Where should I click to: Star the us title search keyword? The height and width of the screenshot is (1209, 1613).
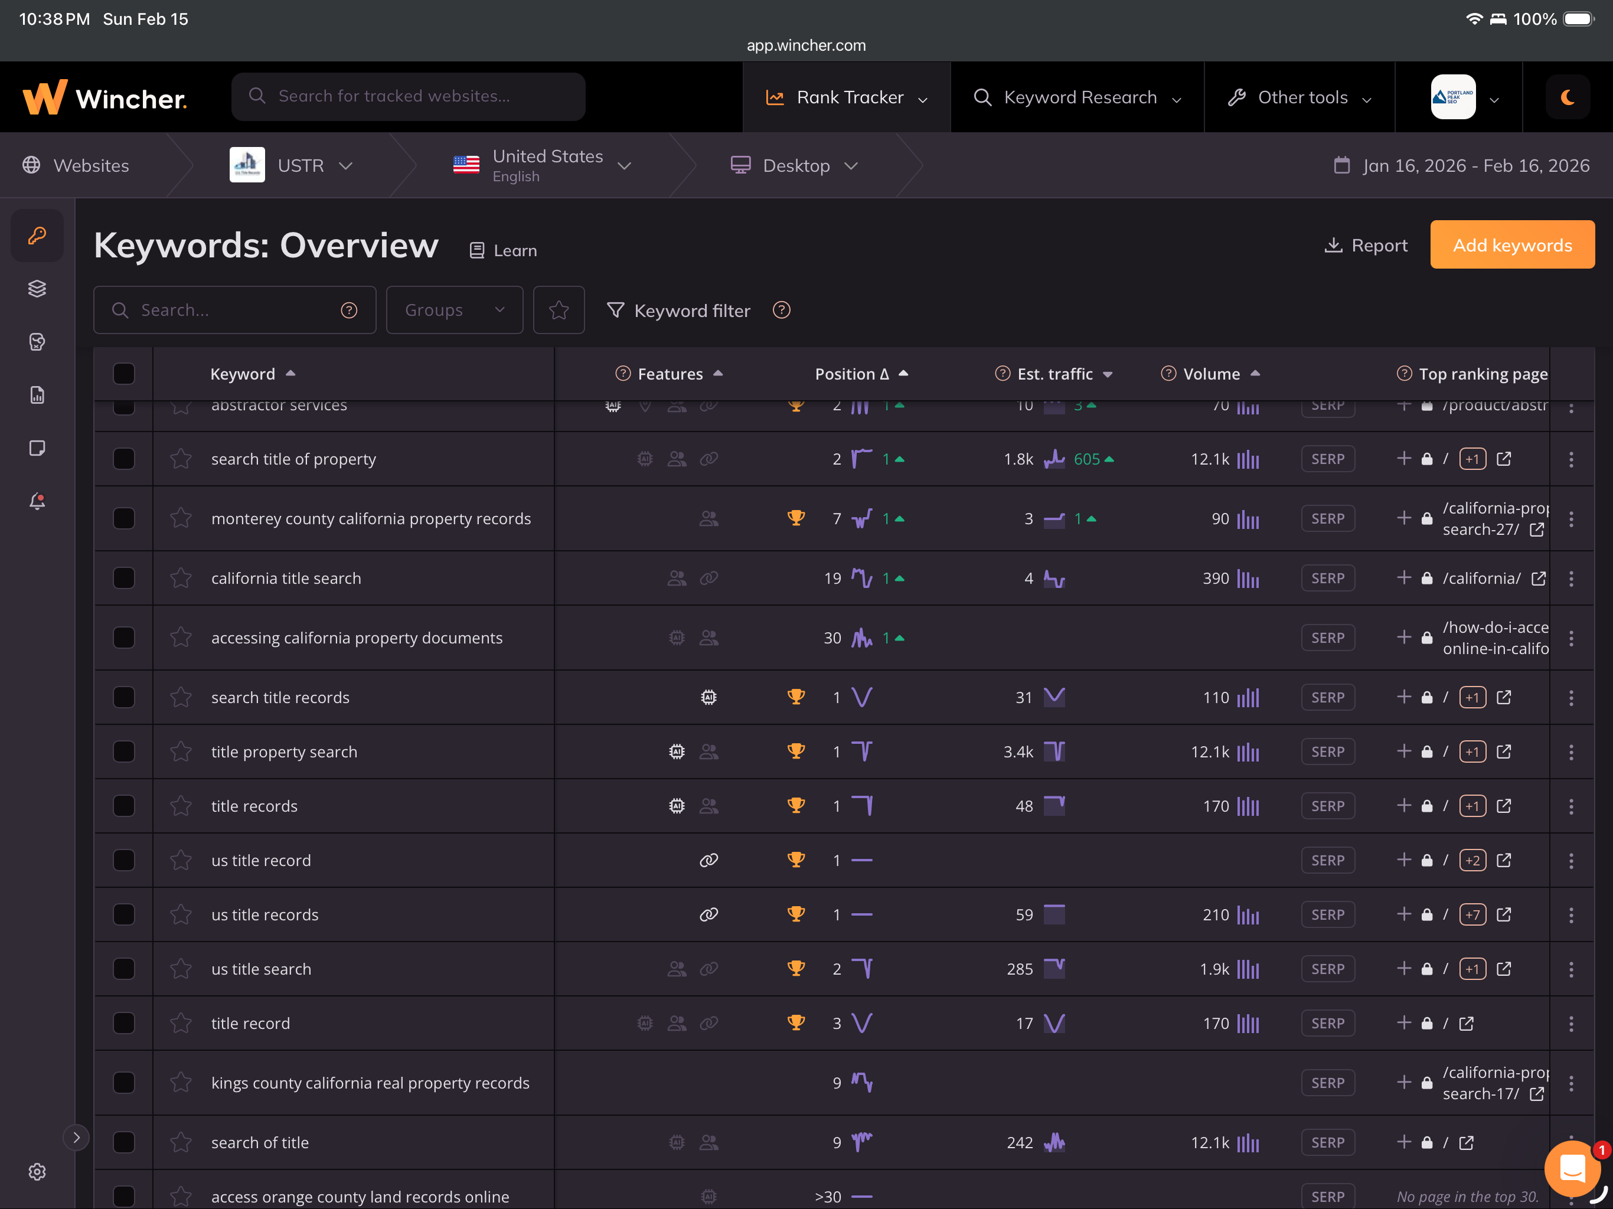click(181, 969)
